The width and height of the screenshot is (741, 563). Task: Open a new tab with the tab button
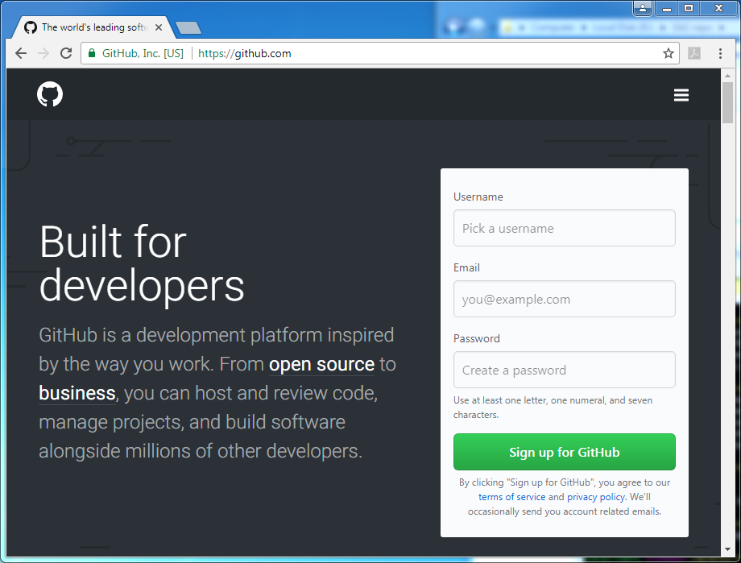pyautogui.click(x=188, y=28)
